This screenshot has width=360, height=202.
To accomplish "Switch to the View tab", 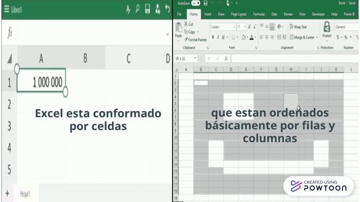I will [x=302, y=14].
